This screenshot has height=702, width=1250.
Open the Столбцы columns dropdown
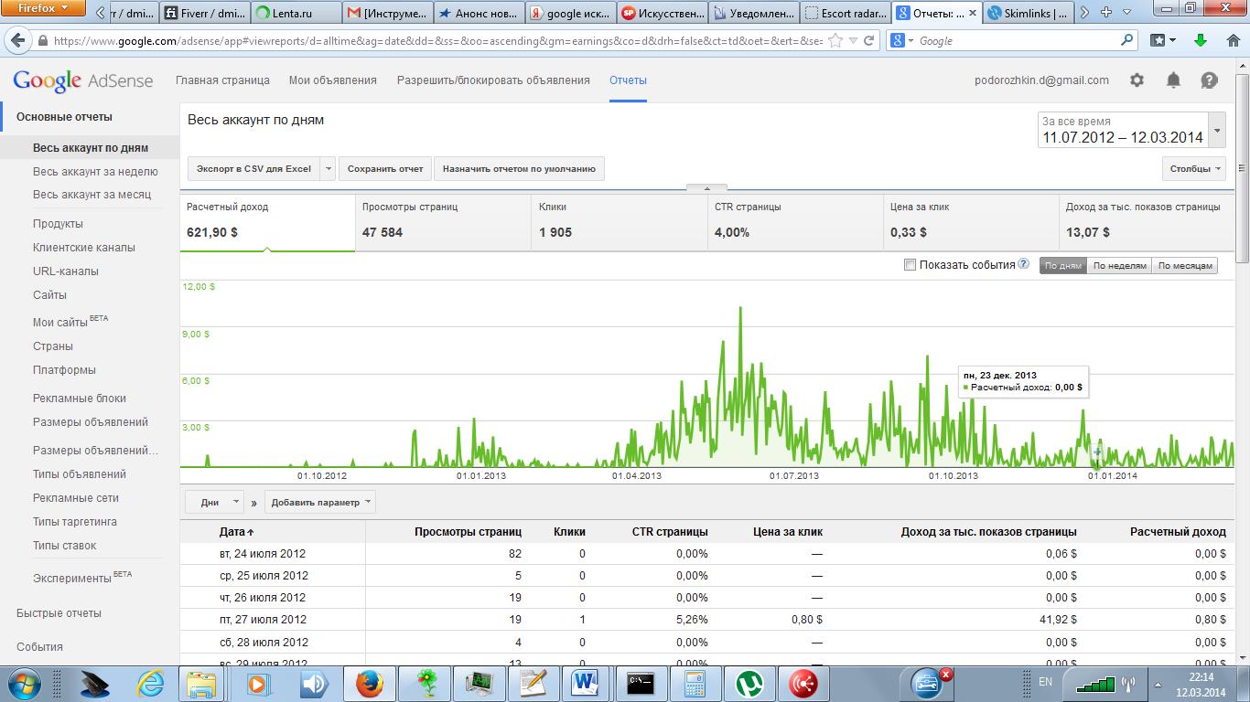pos(1195,168)
